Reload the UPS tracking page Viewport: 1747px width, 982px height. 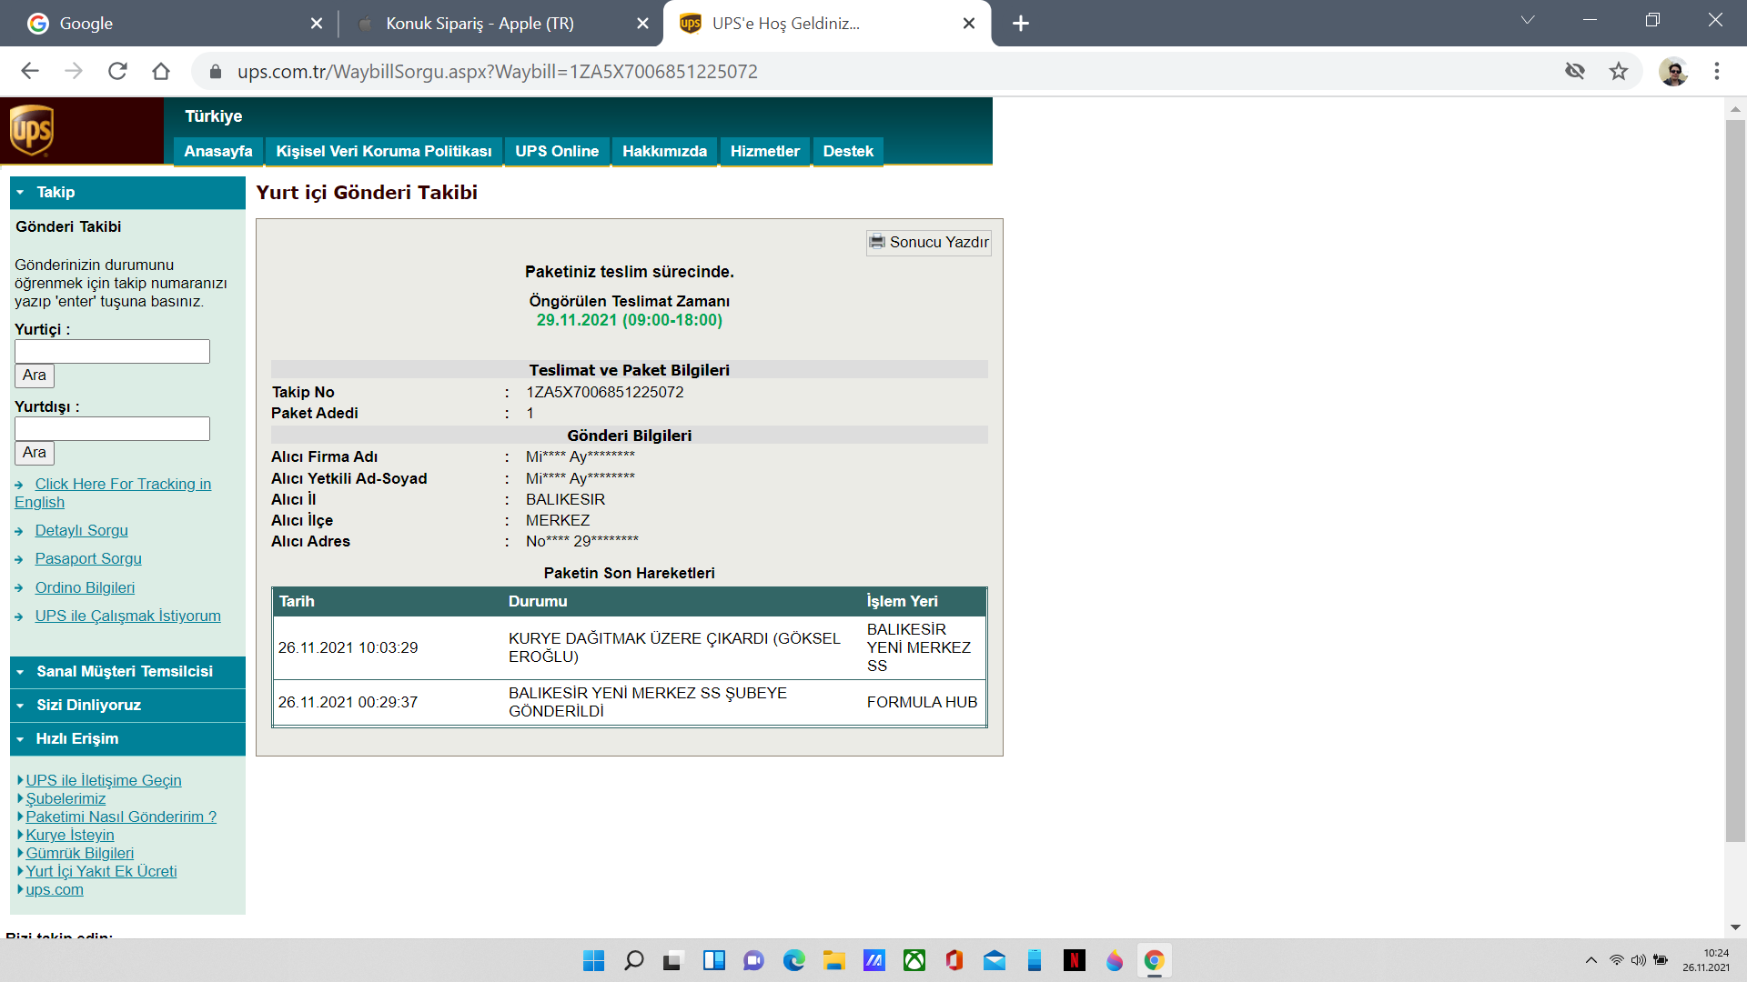coord(117,71)
